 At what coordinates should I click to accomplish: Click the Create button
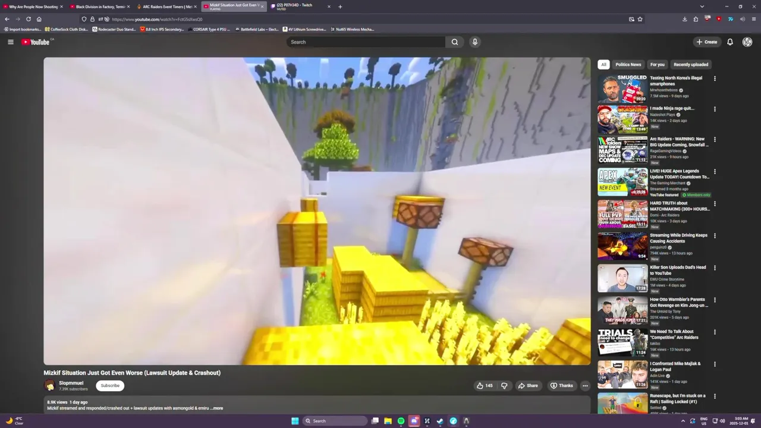coord(707,42)
